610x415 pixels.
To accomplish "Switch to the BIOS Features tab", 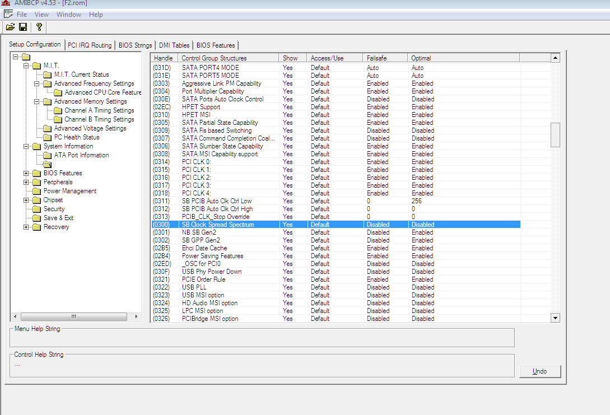I will point(216,45).
